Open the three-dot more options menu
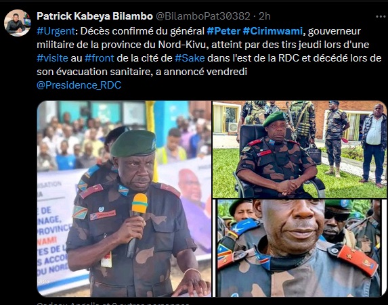 coord(381,16)
